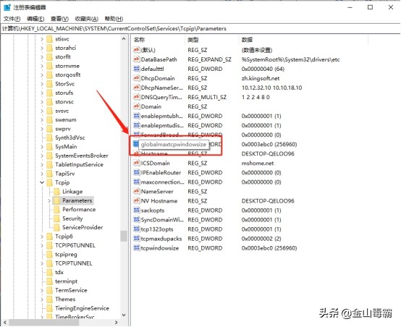This screenshot has width=401, height=327.
Task: Click the tcpmaxdupacks DWORD icon
Action: click(x=137, y=239)
